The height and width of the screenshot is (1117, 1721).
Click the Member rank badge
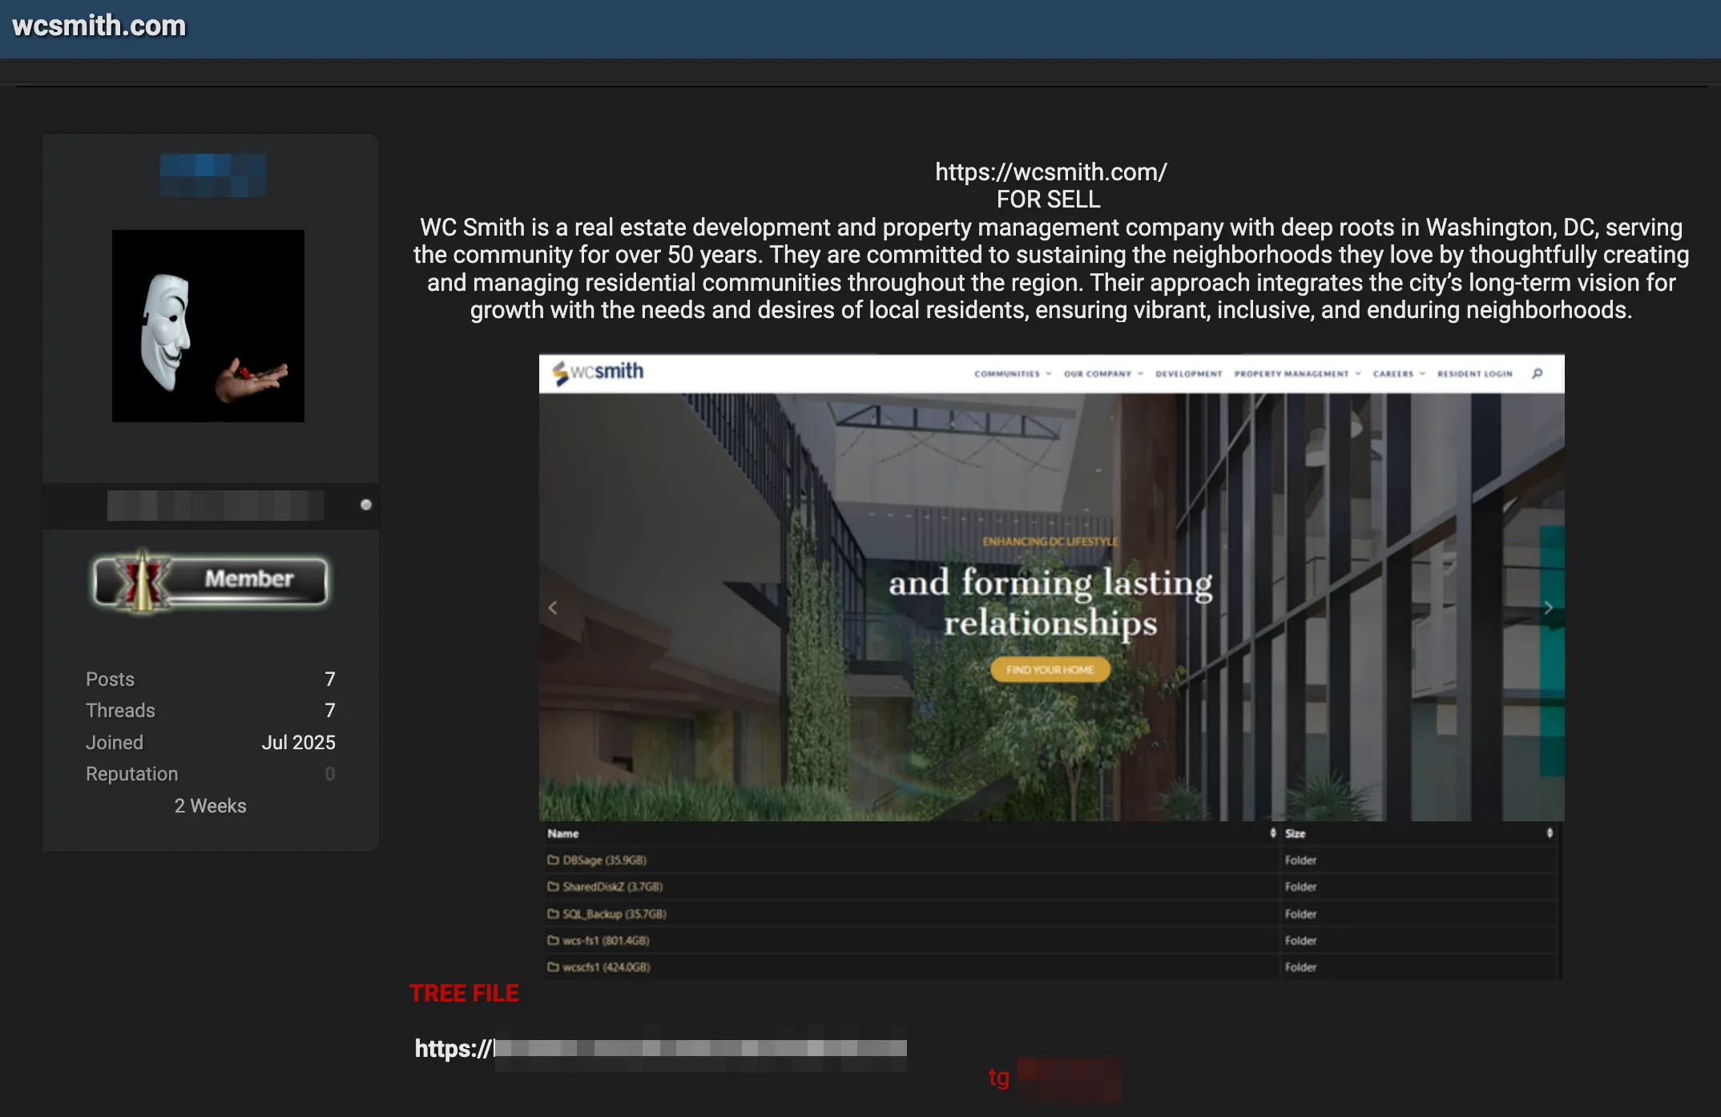[x=211, y=581]
